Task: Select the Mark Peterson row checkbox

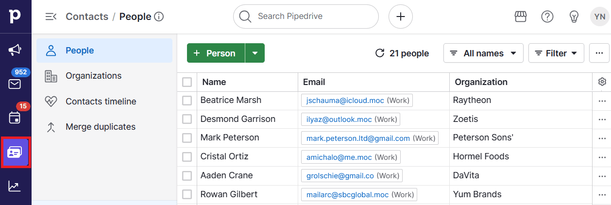Action: [x=187, y=138]
